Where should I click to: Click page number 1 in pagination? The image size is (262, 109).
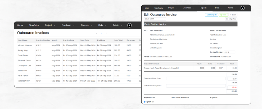pos(102,33)
